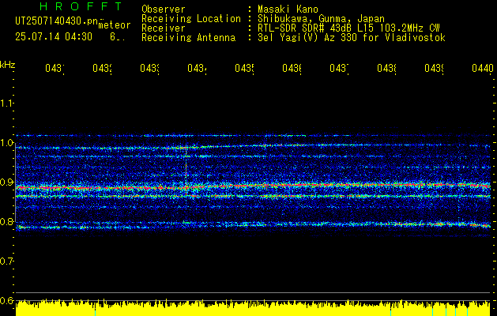Image resolution: width=497 pixels, height=316 pixels.
Task: Click the date 25.07.14 04:30 text
Action: tap(54, 37)
